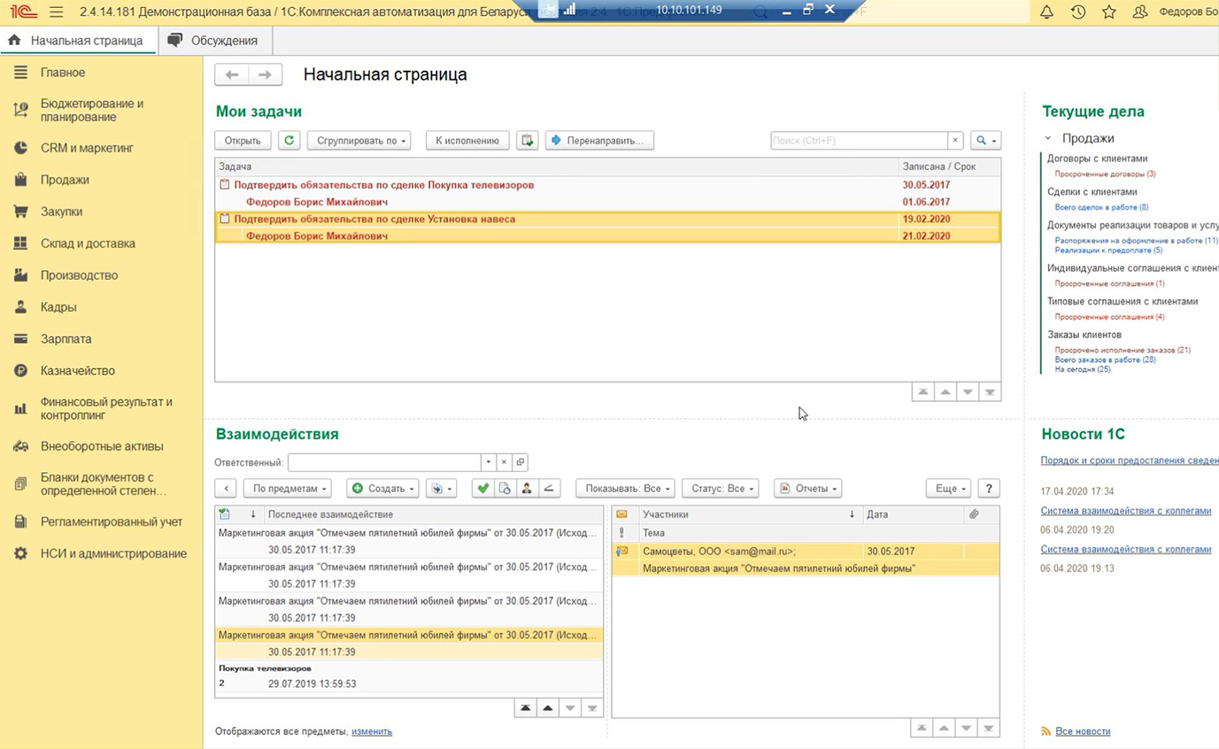Open the main hamburger menu icon
1219x749 pixels.
click(57, 12)
